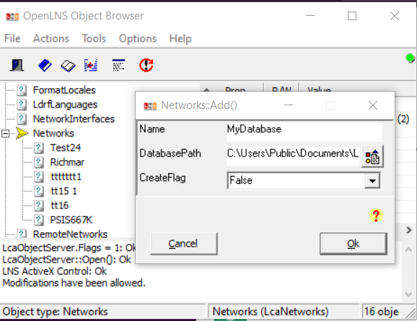Open the File menu
Viewport: 417px width, 321px height.
(12, 38)
